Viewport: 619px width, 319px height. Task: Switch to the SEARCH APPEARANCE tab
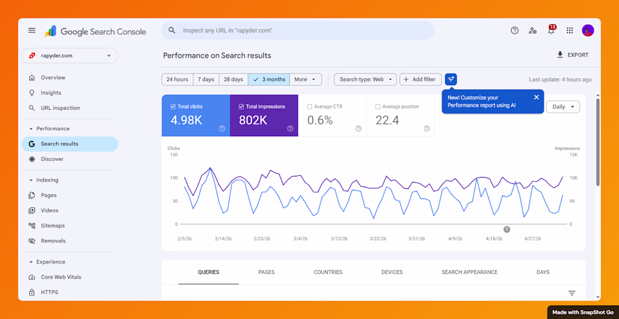[469, 272]
